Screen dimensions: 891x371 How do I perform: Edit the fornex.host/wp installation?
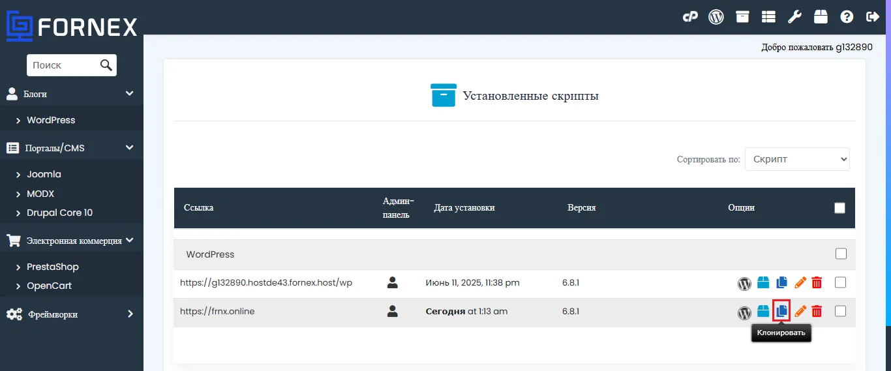pyautogui.click(x=800, y=283)
